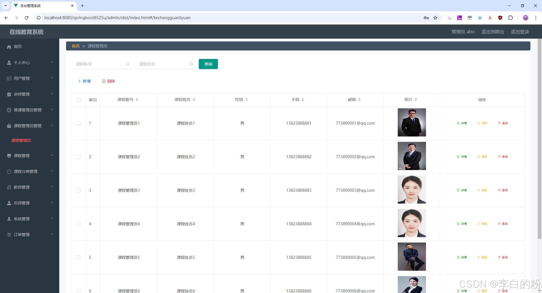The image size is (542, 293).
Task: Open the tab search dropdown arrow
Action: pos(5,6)
